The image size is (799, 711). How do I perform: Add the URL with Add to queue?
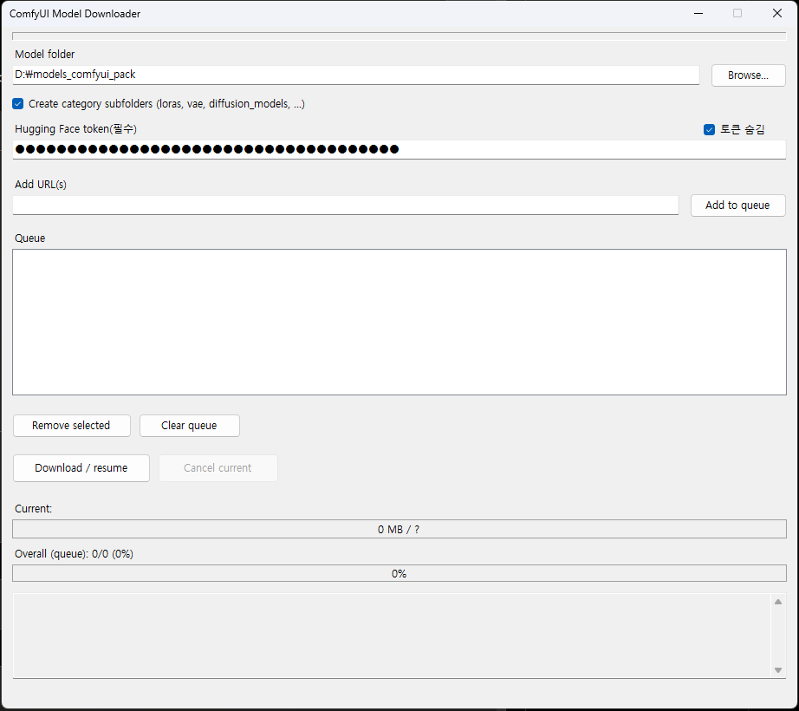click(737, 205)
